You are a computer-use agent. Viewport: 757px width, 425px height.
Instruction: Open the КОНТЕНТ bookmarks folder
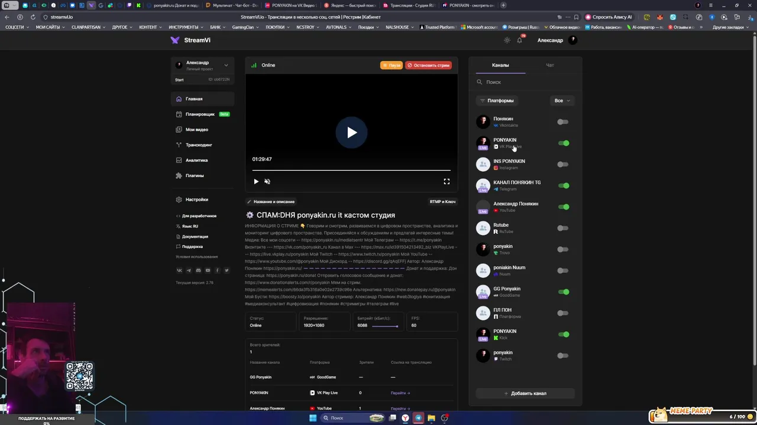point(150,27)
